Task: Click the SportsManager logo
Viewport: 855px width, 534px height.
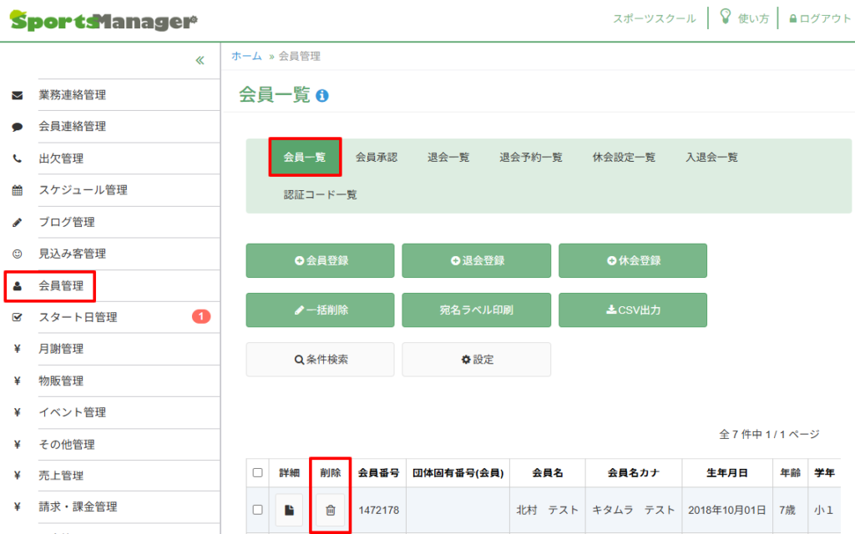Action: click(x=104, y=21)
